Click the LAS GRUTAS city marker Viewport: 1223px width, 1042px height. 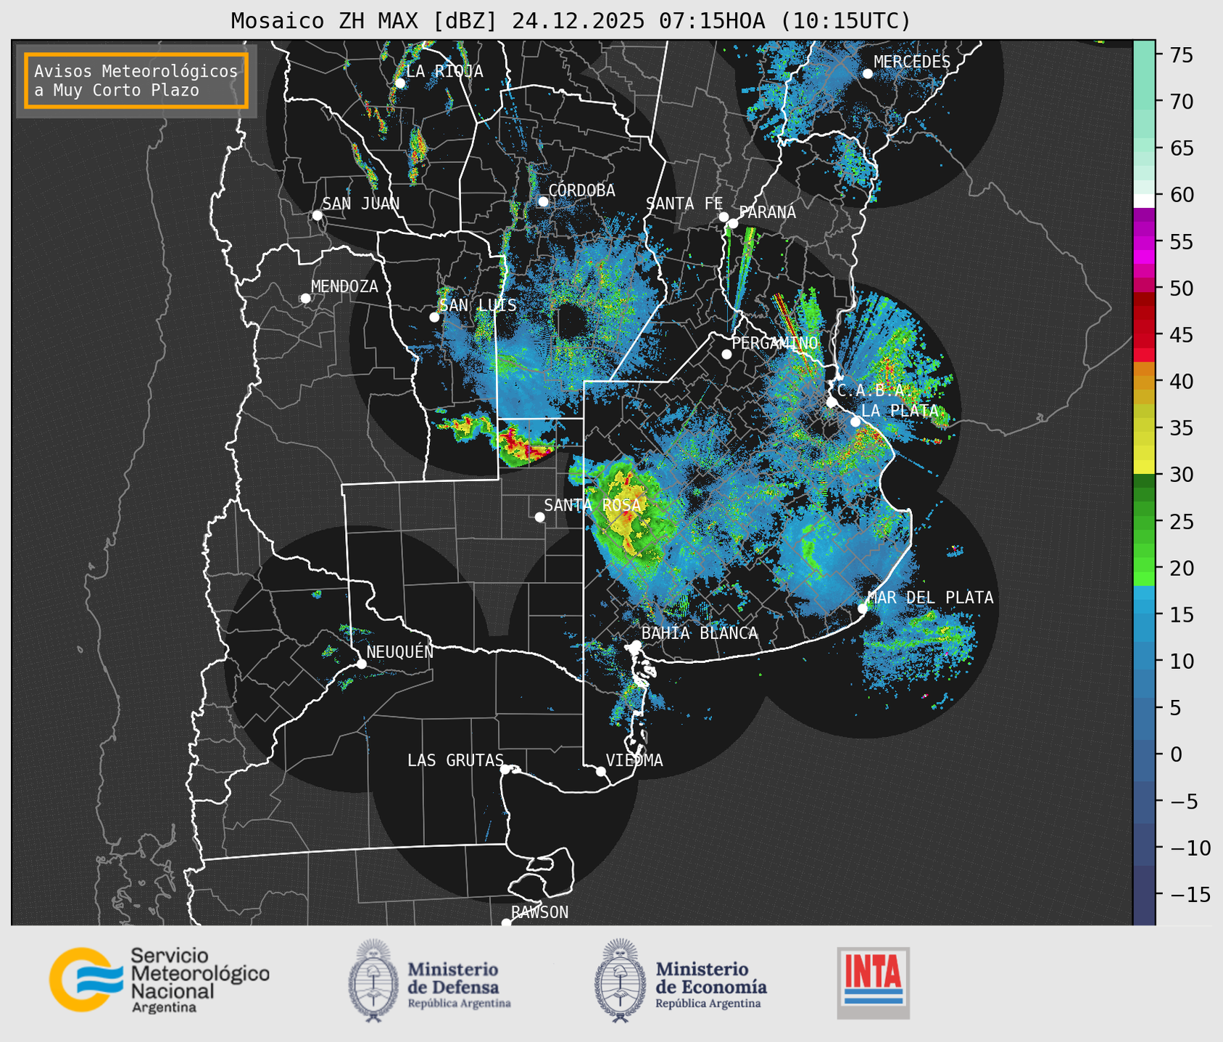coord(505,770)
